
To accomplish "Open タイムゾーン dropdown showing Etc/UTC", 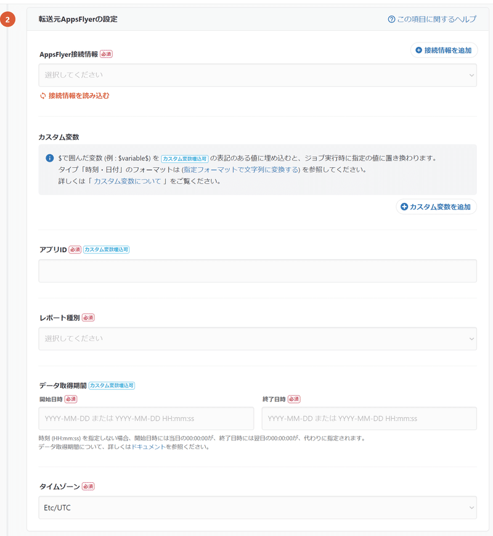I will (x=258, y=508).
